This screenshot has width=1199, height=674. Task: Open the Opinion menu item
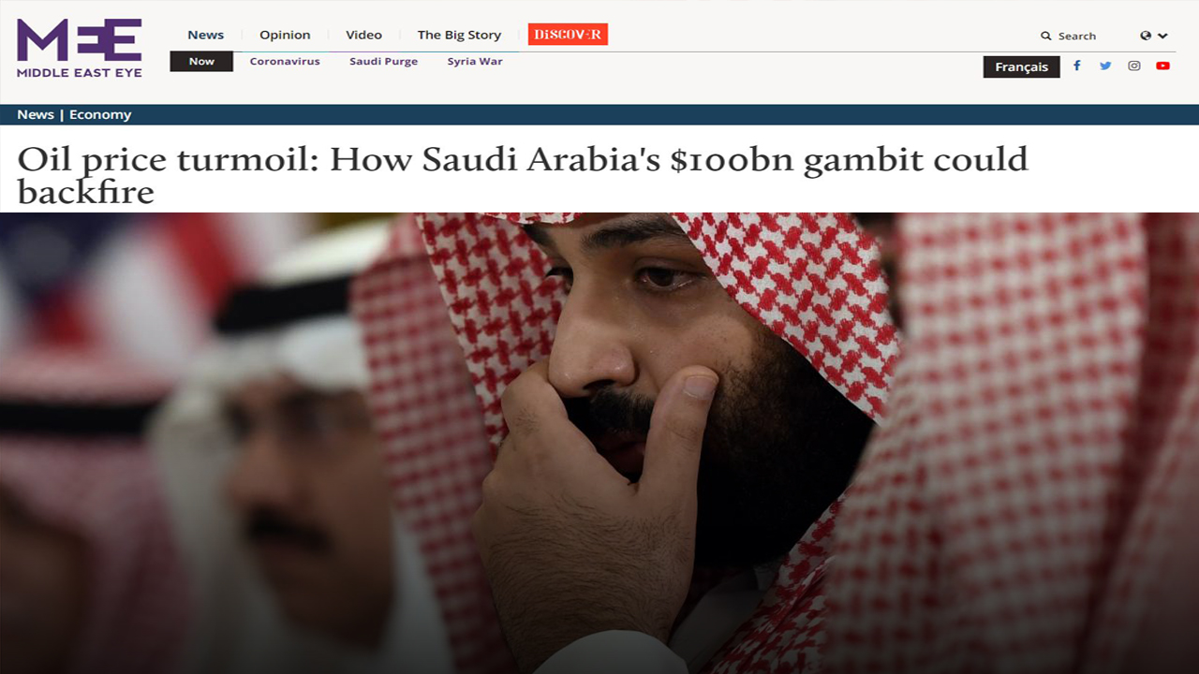point(285,35)
